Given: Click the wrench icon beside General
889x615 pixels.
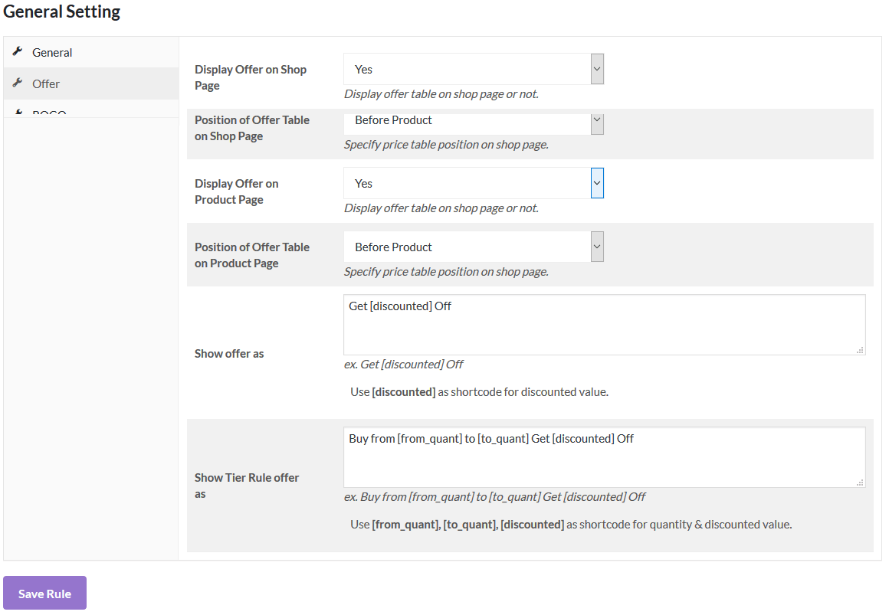Looking at the screenshot, I should pos(18,52).
